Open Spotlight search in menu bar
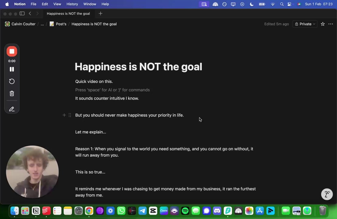Viewport: 337px width, 219px height. 282,4
